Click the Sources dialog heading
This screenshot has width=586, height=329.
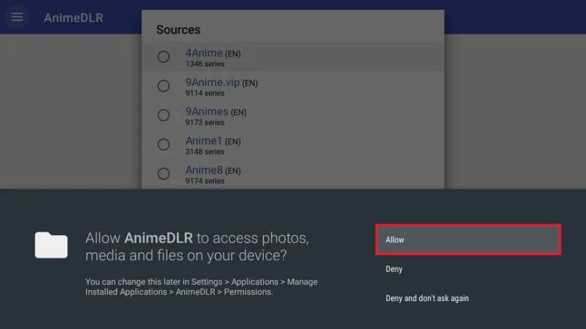pyautogui.click(x=178, y=30)
